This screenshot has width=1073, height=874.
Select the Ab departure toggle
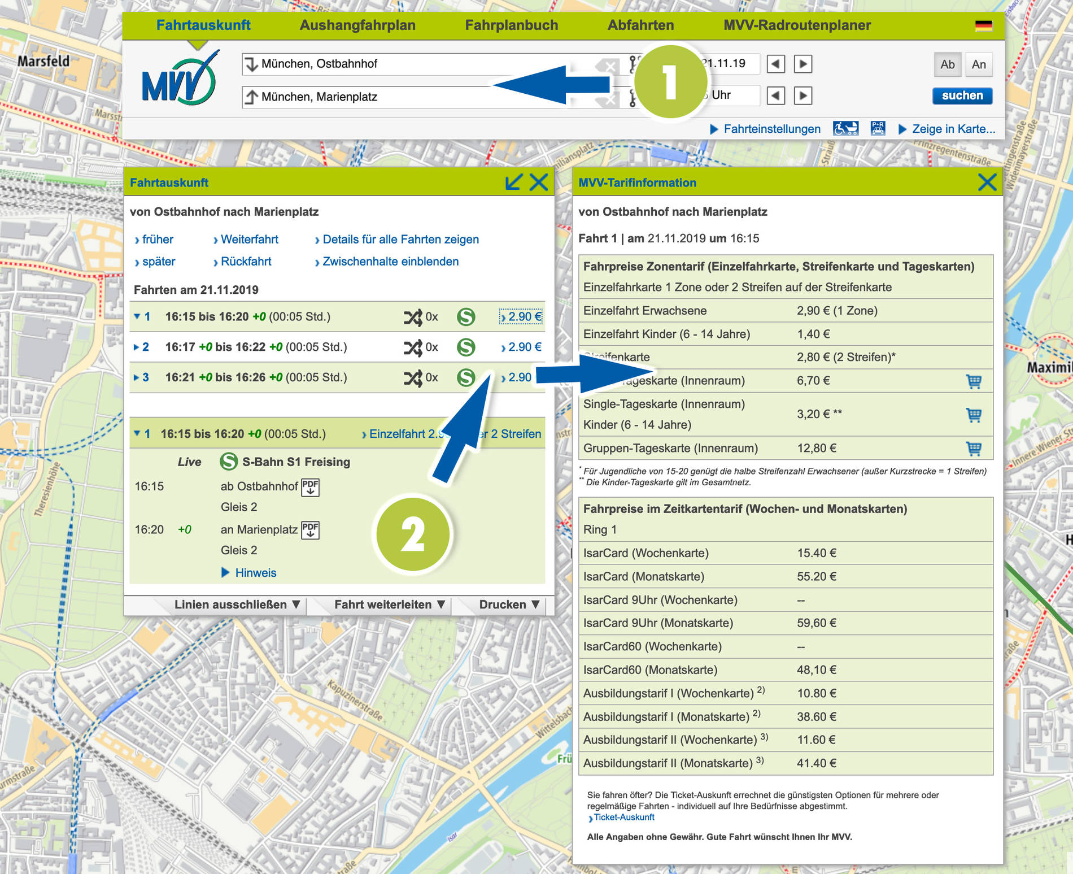[947, 64]
